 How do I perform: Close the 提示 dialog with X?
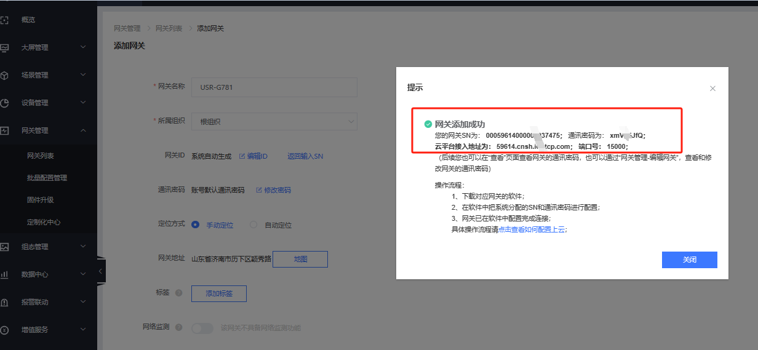pyautogui.click(x=712, y=89)
